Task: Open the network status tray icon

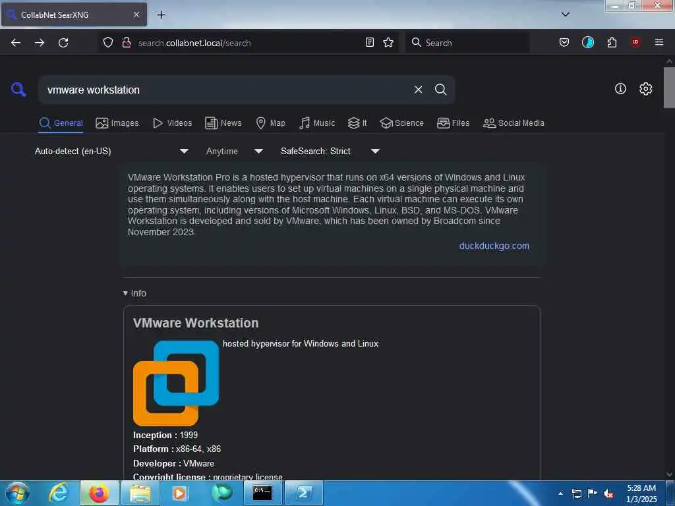Action: (576, 493)
